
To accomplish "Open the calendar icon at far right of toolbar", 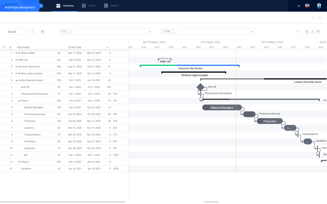I will 317,31.
